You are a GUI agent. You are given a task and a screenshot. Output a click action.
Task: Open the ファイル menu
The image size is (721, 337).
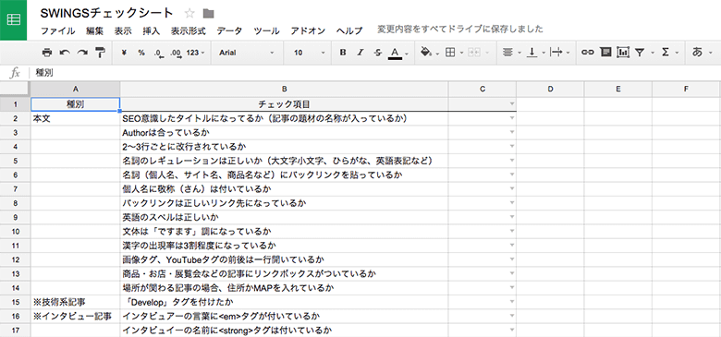click(x=58, y=30)
